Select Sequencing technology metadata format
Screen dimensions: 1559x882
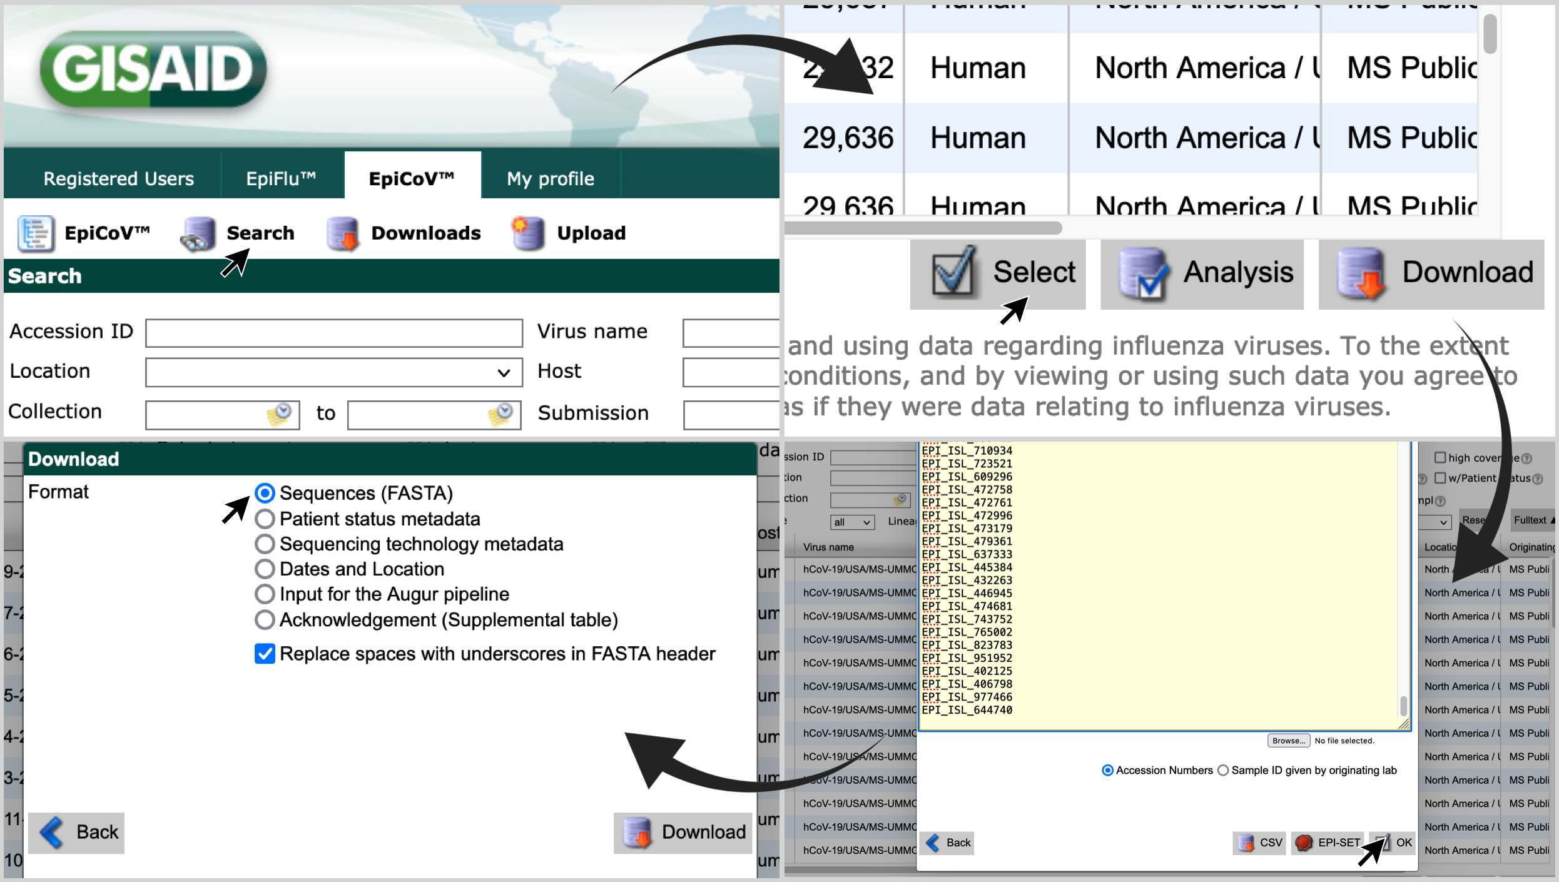click(x=265, y=544)
